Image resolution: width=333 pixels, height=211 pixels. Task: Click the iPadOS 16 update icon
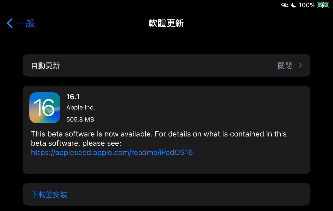point(45,108)
